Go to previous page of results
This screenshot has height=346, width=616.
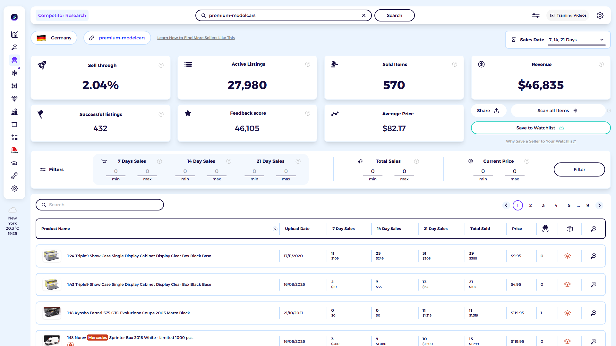506,205
